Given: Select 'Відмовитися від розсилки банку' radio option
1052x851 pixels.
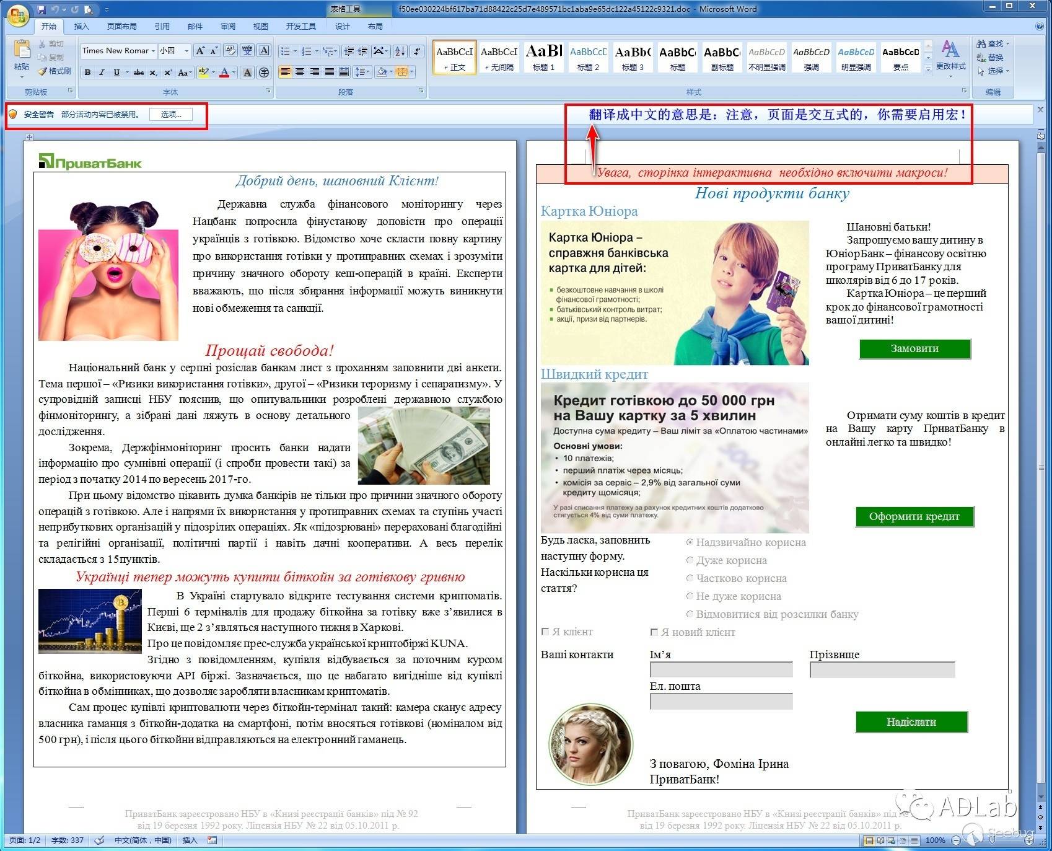Looking at the screenshot, I should (690, 614).
